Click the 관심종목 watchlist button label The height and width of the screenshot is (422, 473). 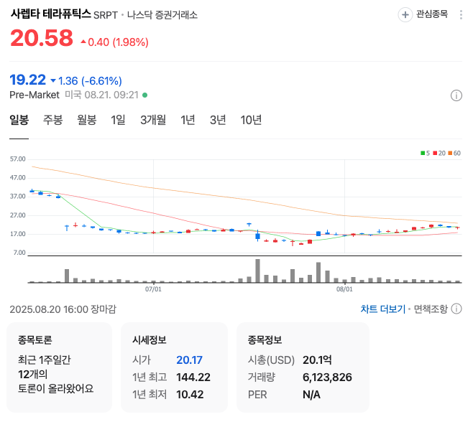(x=432, y=14)
